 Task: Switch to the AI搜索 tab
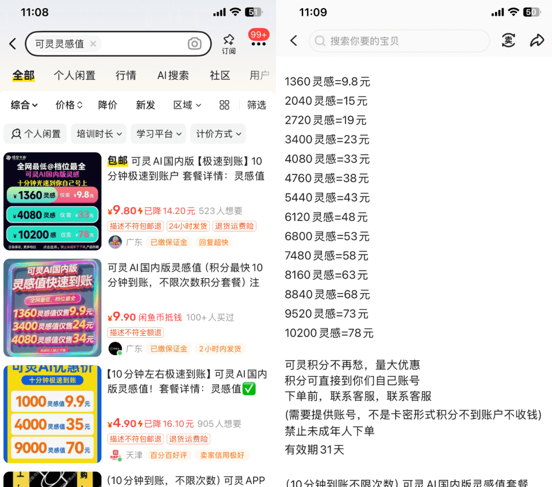(x=173, y=76)
